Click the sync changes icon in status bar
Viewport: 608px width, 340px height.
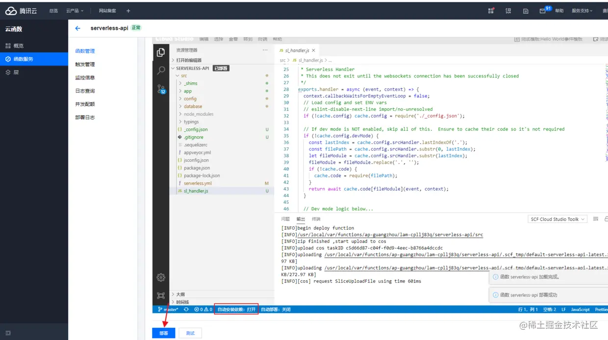point(186,310)
